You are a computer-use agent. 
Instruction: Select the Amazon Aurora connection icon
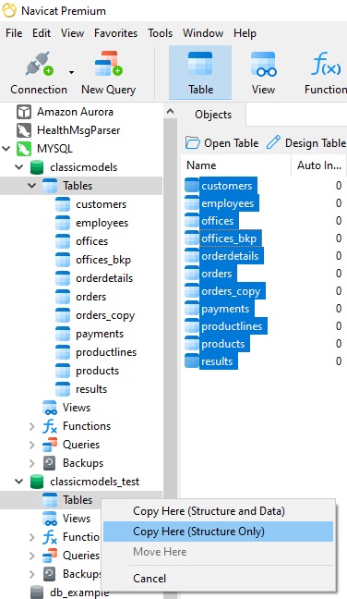(24, 112)
